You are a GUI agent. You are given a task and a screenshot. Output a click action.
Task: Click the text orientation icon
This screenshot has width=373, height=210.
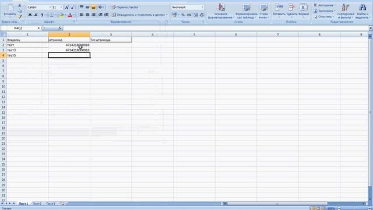[x=101, y=8]
